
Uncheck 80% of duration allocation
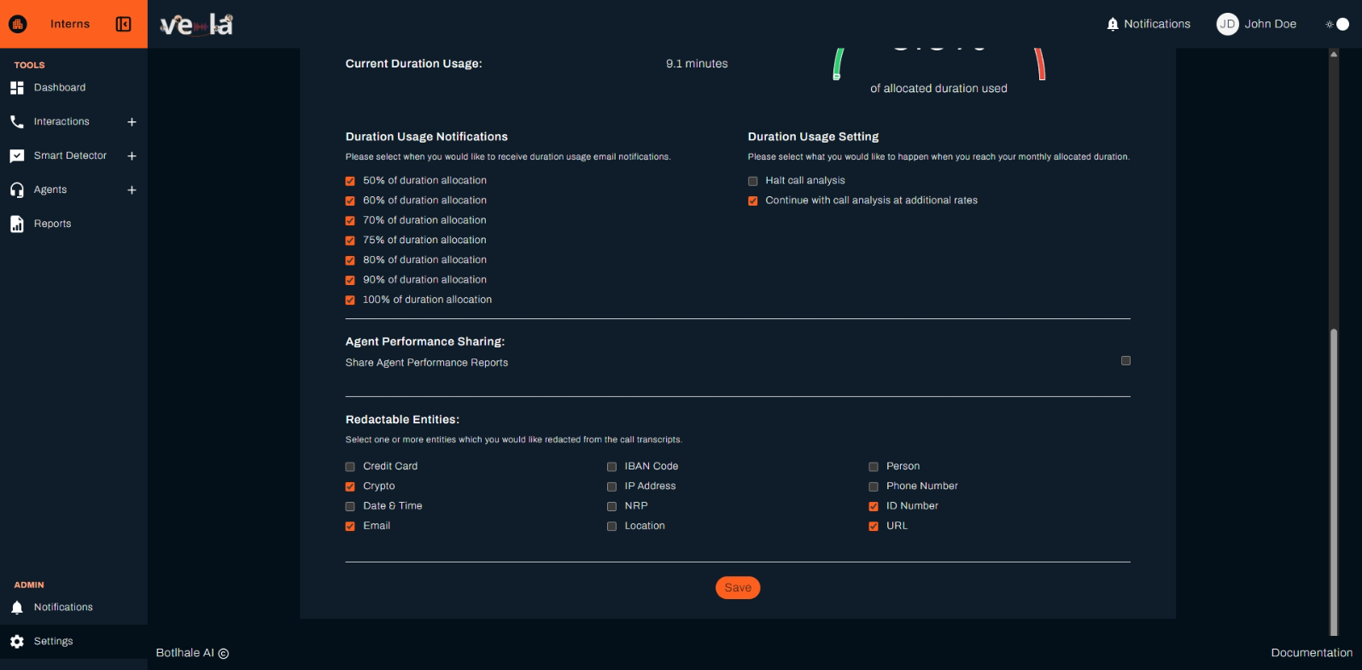[x=350, y=260]
